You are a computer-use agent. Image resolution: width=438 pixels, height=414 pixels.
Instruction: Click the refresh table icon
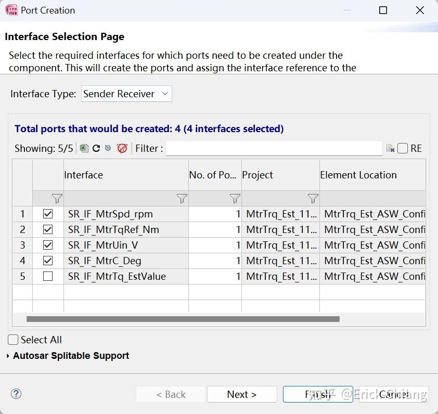pyautogui.click(x=96, y=148)
